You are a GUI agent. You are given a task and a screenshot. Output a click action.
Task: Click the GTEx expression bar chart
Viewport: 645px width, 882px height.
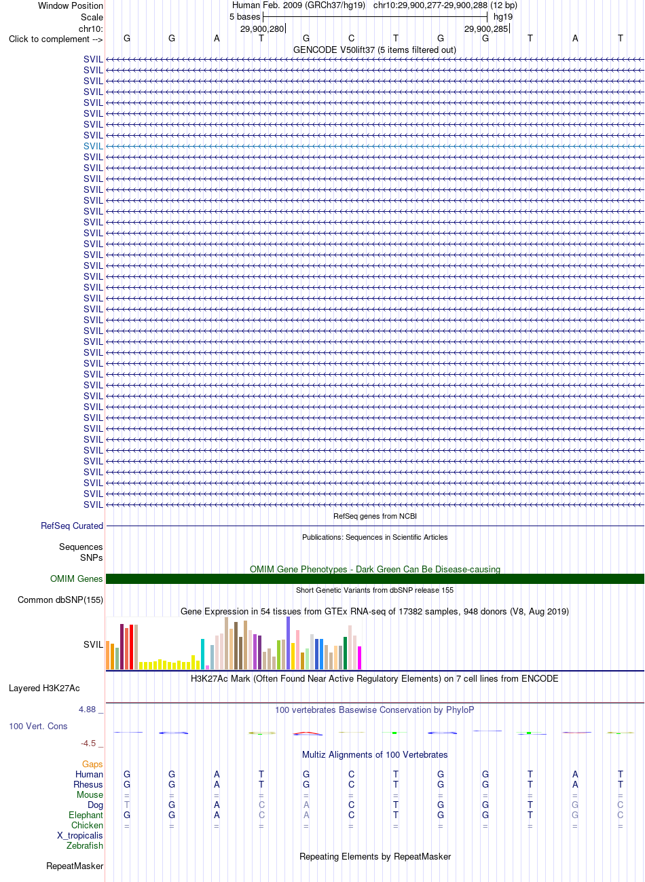pyautogui.click(x=234, y=643)
